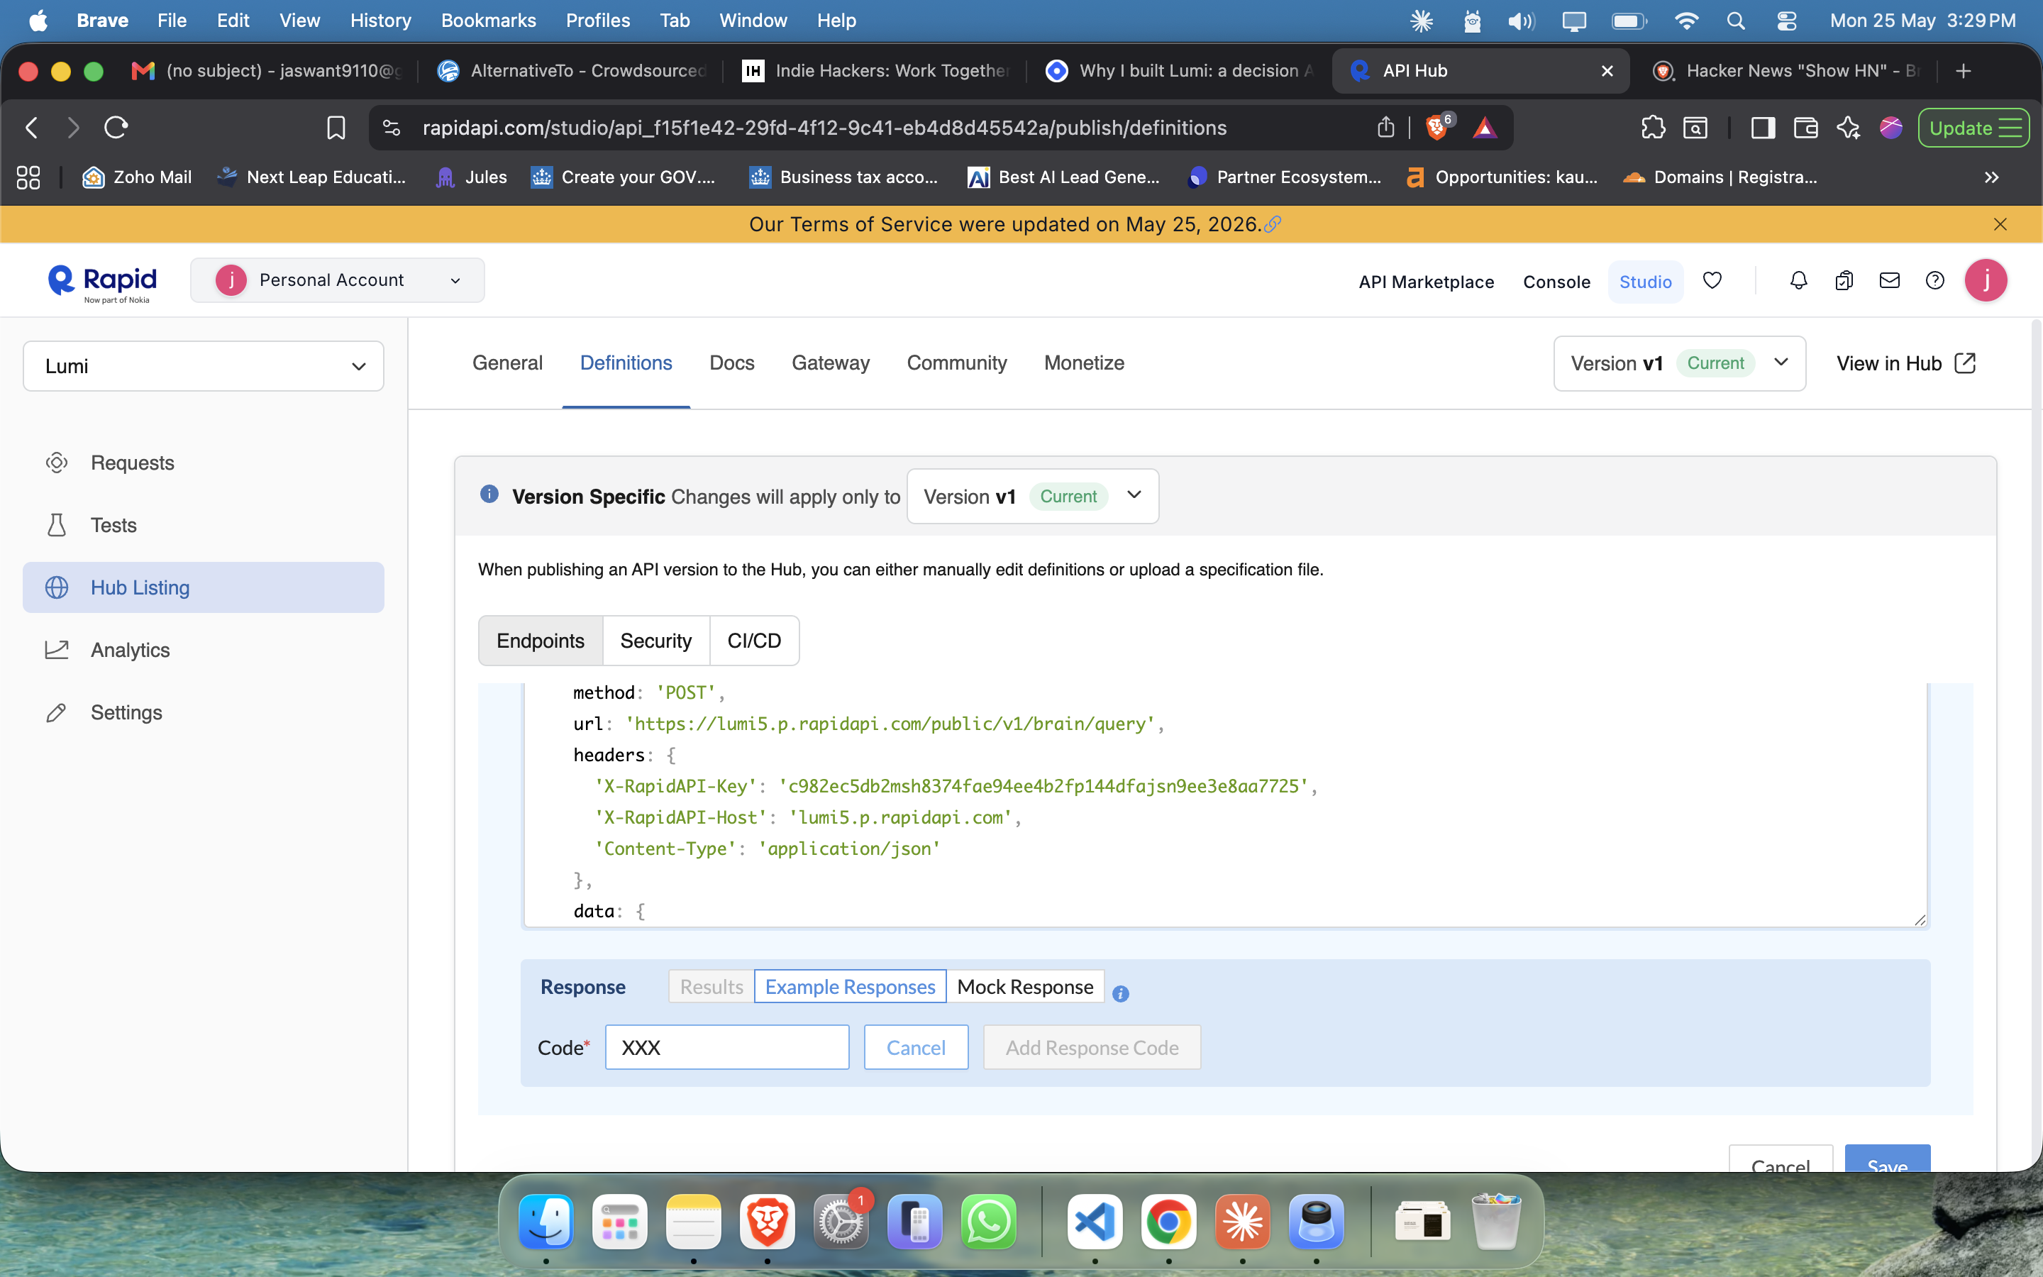Switch to the Monetize tab
This screenshot has height=1277, width=2043.
[x=1084, y=363]
